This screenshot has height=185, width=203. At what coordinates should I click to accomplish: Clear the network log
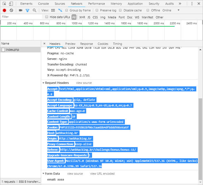[x=11, y=10]
